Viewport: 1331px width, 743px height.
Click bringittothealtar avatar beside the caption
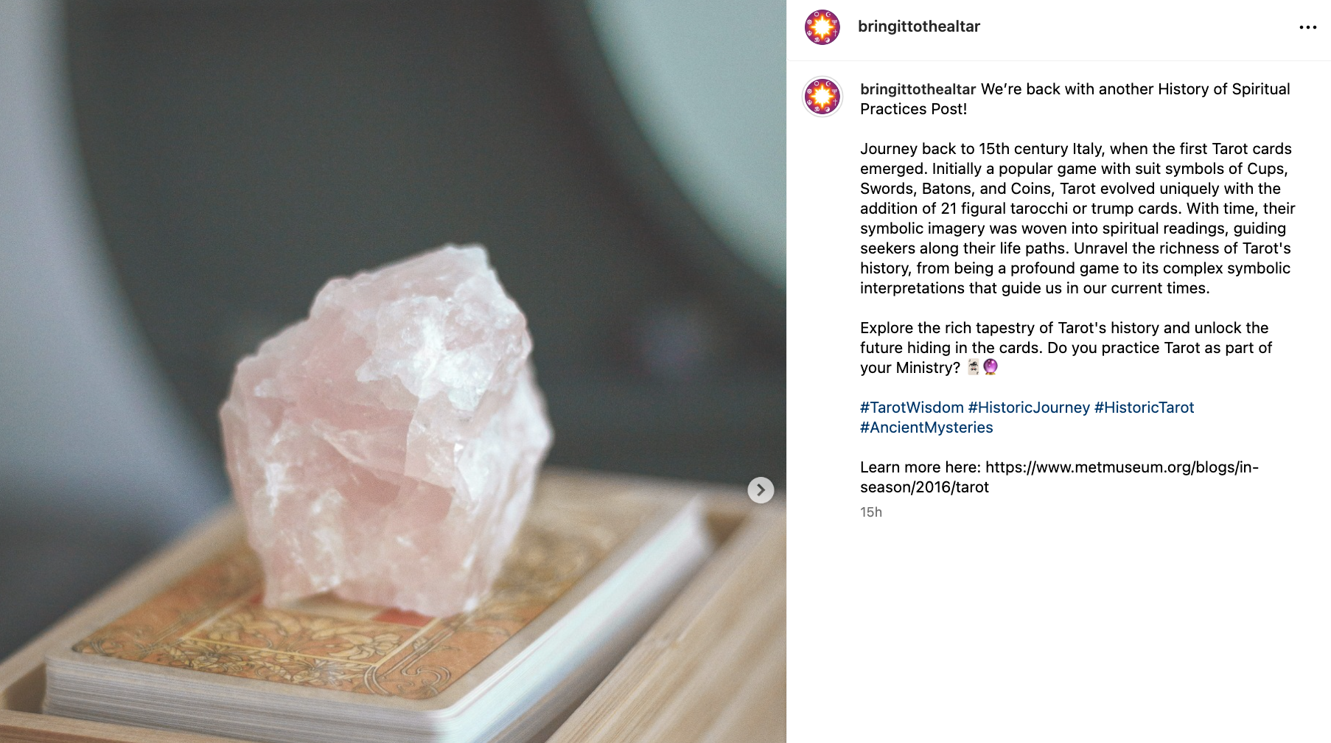pos(822,97)
